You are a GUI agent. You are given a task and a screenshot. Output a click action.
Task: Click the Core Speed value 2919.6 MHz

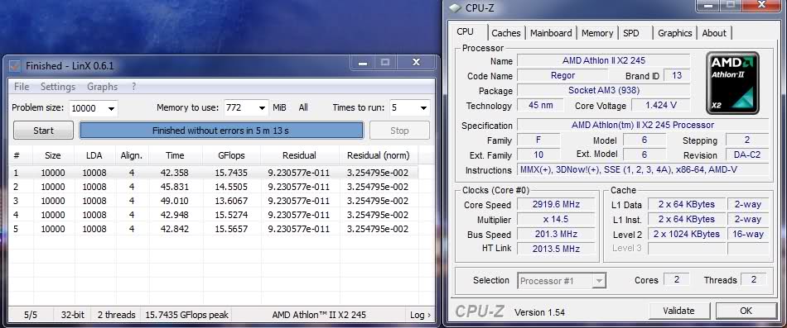(556, 204)
